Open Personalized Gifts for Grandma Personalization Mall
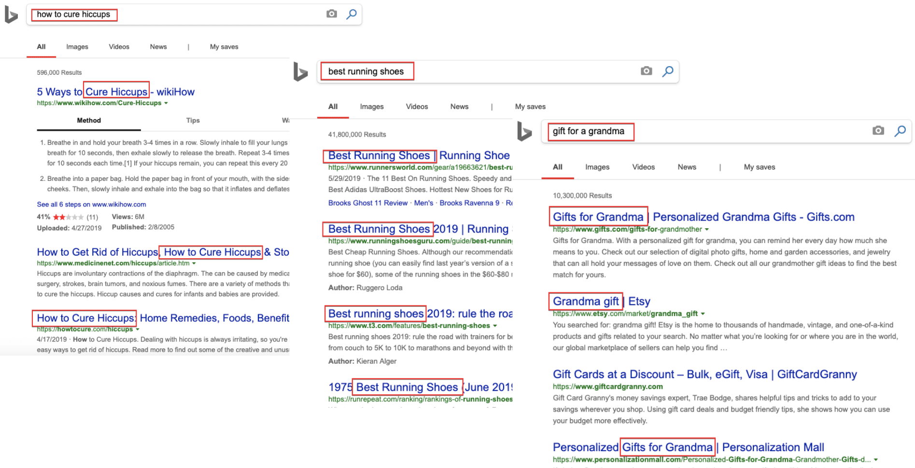Viewport: 915px width, 468px height. 689,447
